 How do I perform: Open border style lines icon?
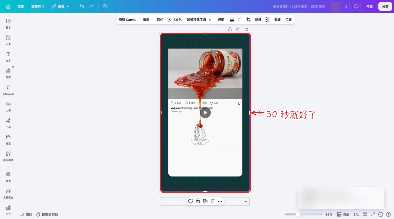[232, 20]
